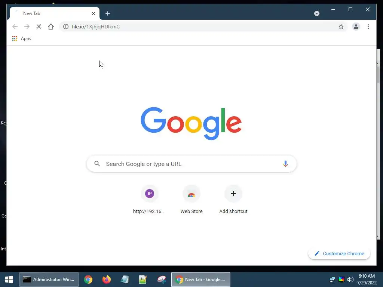This screenshot has height=287, width=383.
Task: View site information icon in address bar
Action: (x=66, y=27)
